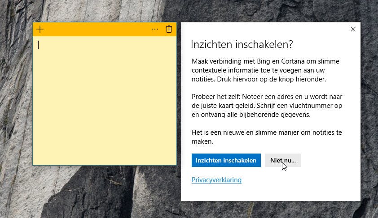
Task: Add a new sticky note
Action: [40, 30]
